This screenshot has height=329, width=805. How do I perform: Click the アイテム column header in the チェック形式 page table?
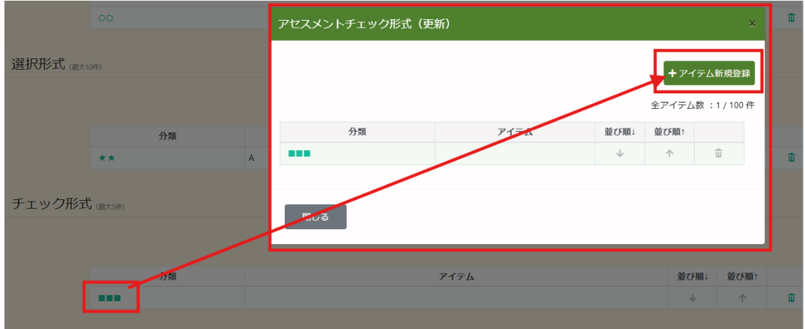point(456,276)
